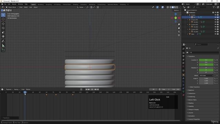This screenshot has height=124, width=220.
Task: Hide the first Empty via eye icon
Action: click(x=216, y=15)
